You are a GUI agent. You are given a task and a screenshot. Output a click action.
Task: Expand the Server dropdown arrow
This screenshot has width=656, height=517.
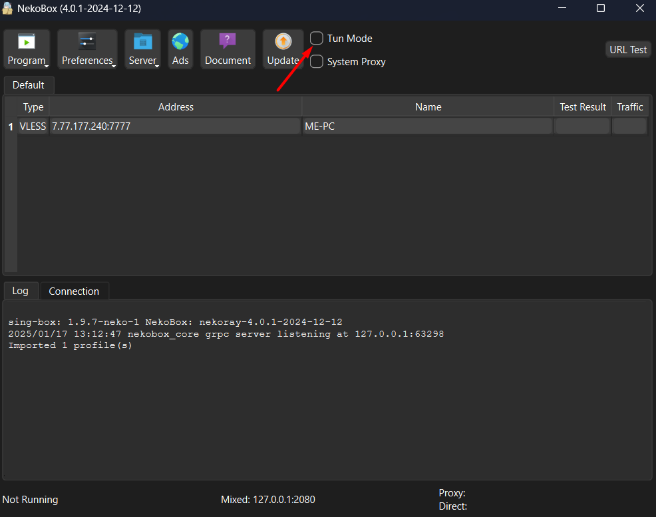(158, 65)
